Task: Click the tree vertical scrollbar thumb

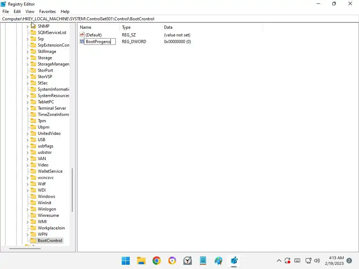Action: pyautogui.click(x=72, y=190)
